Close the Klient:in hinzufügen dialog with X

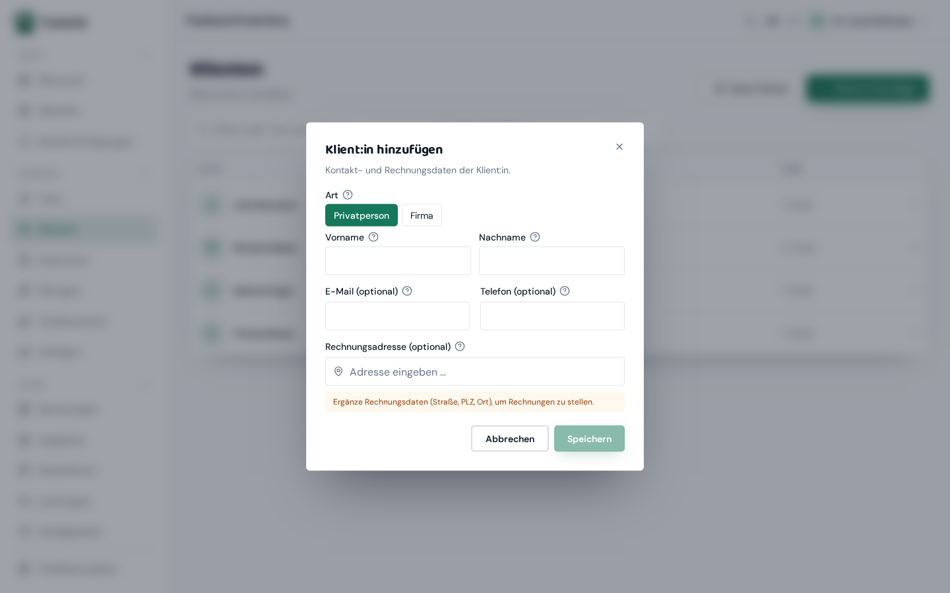tap(619, 147)
